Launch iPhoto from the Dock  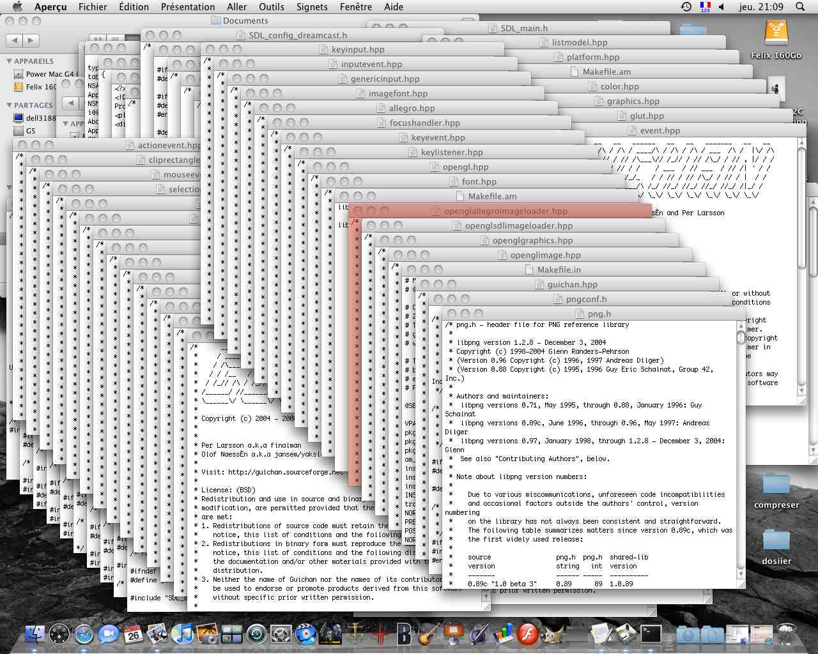click(207, 634)
